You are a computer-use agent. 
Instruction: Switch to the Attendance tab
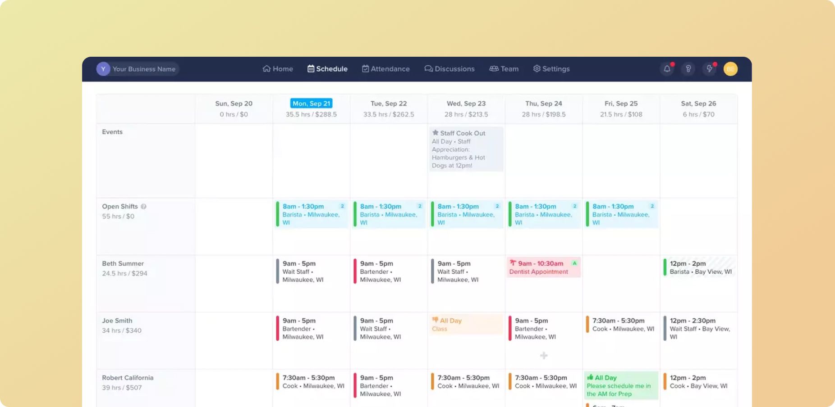click(385, 69)
